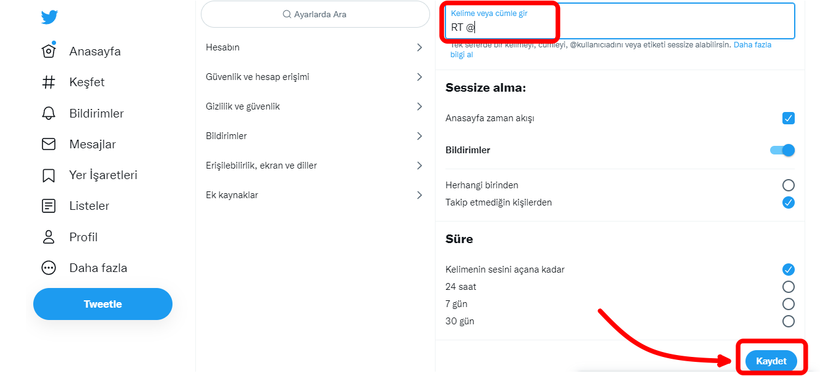
Task: Click the blue Tweetle button
Action: [x=103, y=304]
